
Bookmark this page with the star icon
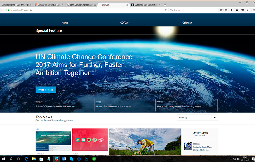pyautogui.click(x=221, y=10)
